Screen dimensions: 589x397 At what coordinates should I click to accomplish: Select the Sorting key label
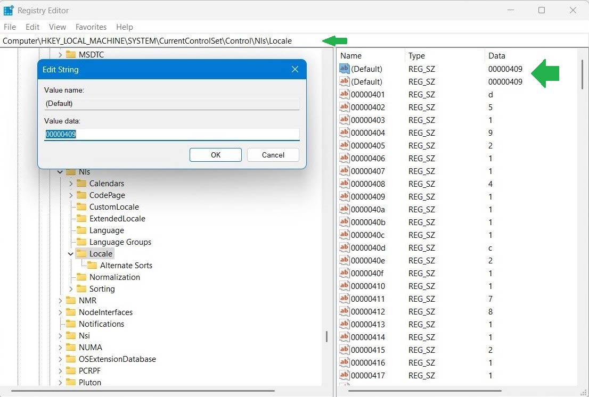pyautogui.click(x=102, y=289)
